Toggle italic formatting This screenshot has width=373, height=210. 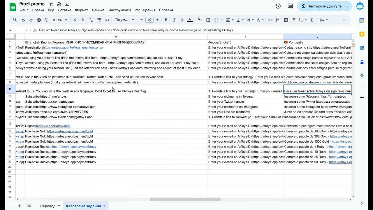coord(174,20)
